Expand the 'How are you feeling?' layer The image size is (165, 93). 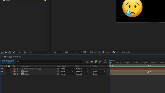(x=12, y=69)
